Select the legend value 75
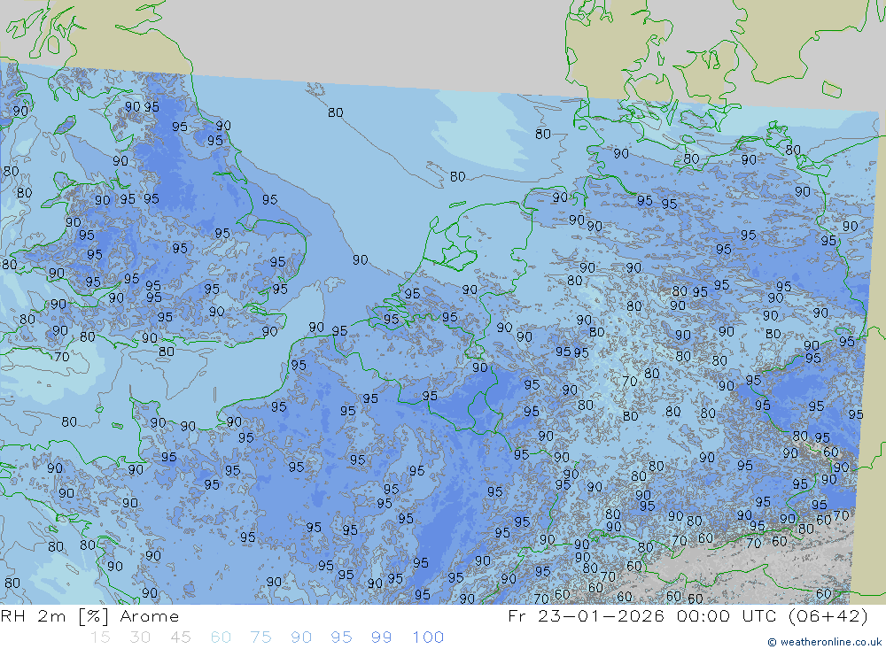886x649 pixels. (261, 637)
